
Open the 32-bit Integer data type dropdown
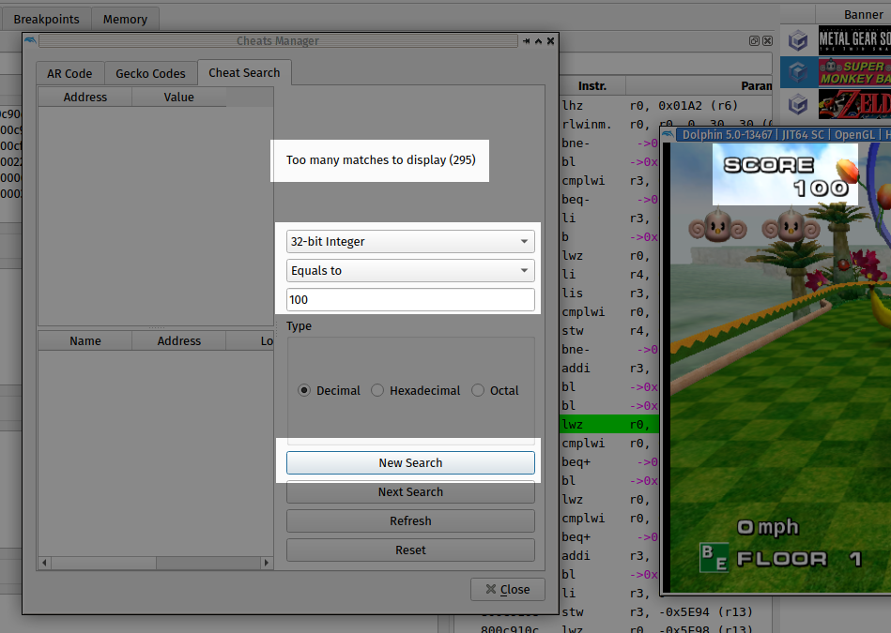pos(410,241)
